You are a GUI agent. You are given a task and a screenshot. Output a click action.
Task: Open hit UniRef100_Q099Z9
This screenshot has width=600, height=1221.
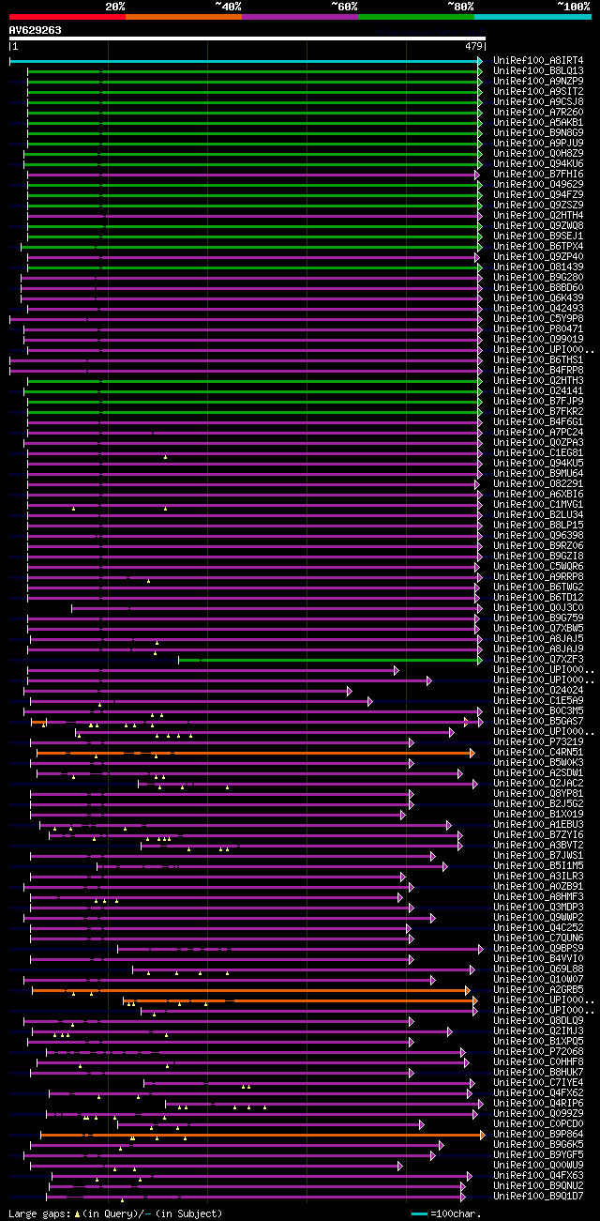pyautogui.click(x=538, y=1113)
